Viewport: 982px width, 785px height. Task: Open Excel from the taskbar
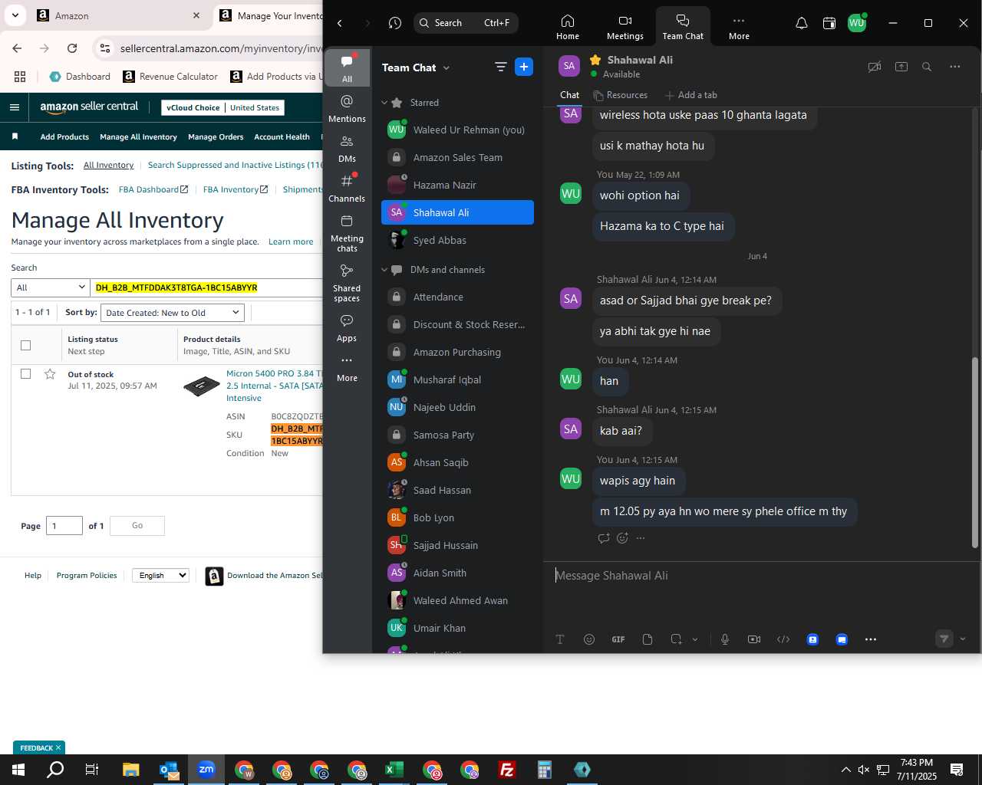click(x=394, y=770)
